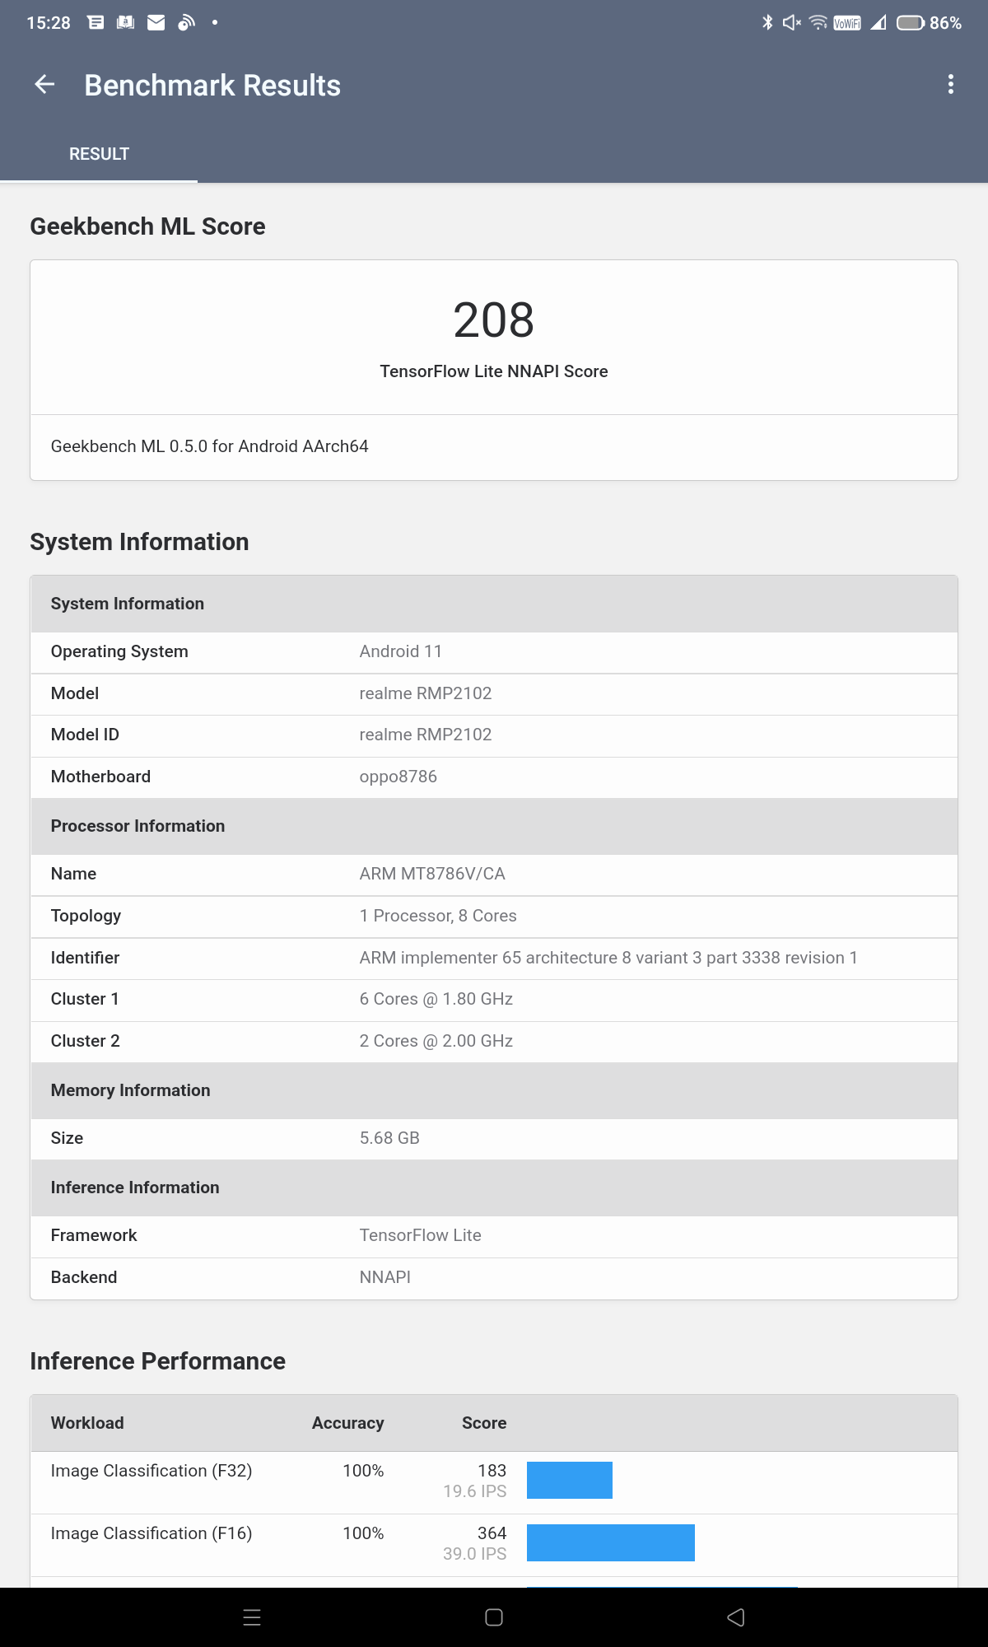The image size is (988, 1647).
Task: Tap the cast notification icon
Action: (187, 23)
